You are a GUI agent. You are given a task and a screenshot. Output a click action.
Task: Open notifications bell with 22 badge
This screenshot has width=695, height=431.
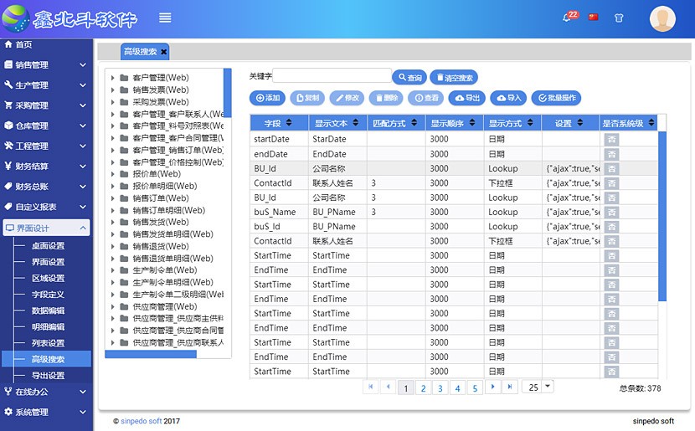(x=568, y=18)
